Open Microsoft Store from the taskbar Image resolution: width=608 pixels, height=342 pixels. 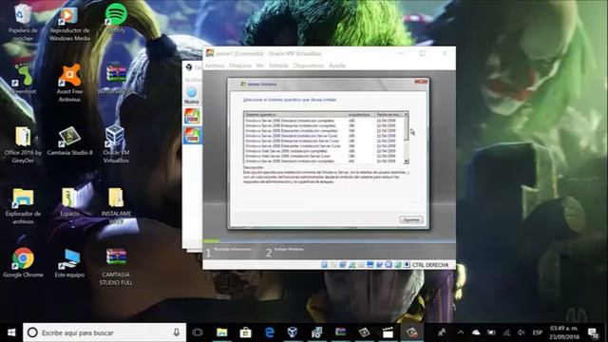click(245, 332)
